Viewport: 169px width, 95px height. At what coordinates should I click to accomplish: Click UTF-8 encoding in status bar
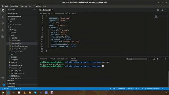[137, 89]
